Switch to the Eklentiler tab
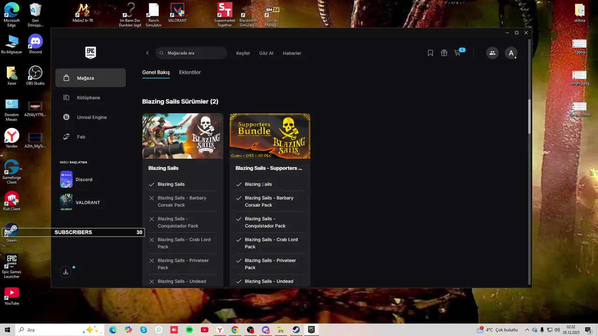Image resolution: width=598 pixels, height=336 pixels. [190, 72]
